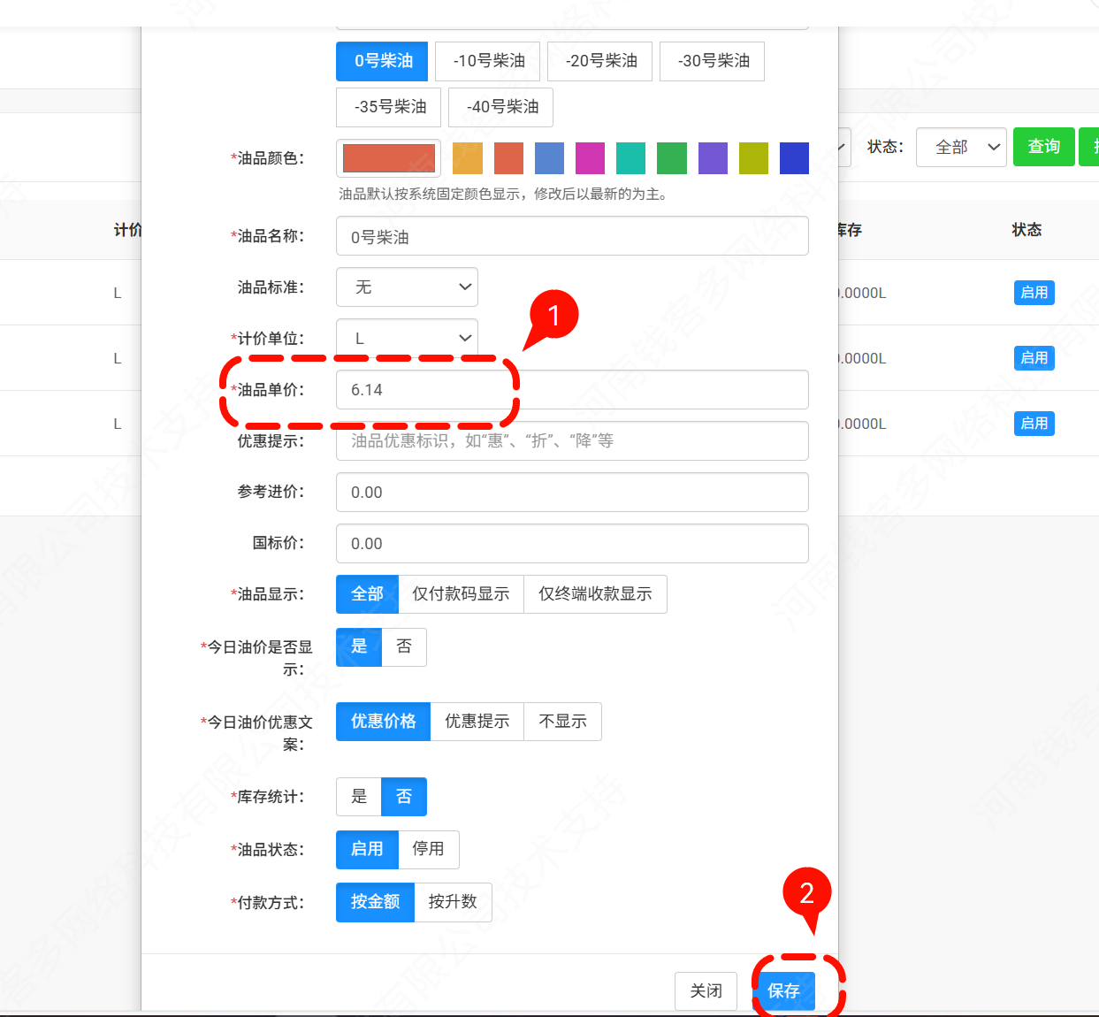The width and height of the screenshot is (1099, 1017).
Task: Pick the green color swatch
Action: pos(672,158)
